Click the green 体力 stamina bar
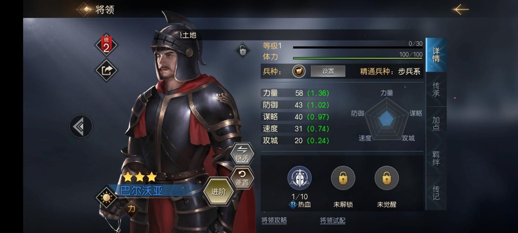Viewport: 518px width, 233px height. 357,58
